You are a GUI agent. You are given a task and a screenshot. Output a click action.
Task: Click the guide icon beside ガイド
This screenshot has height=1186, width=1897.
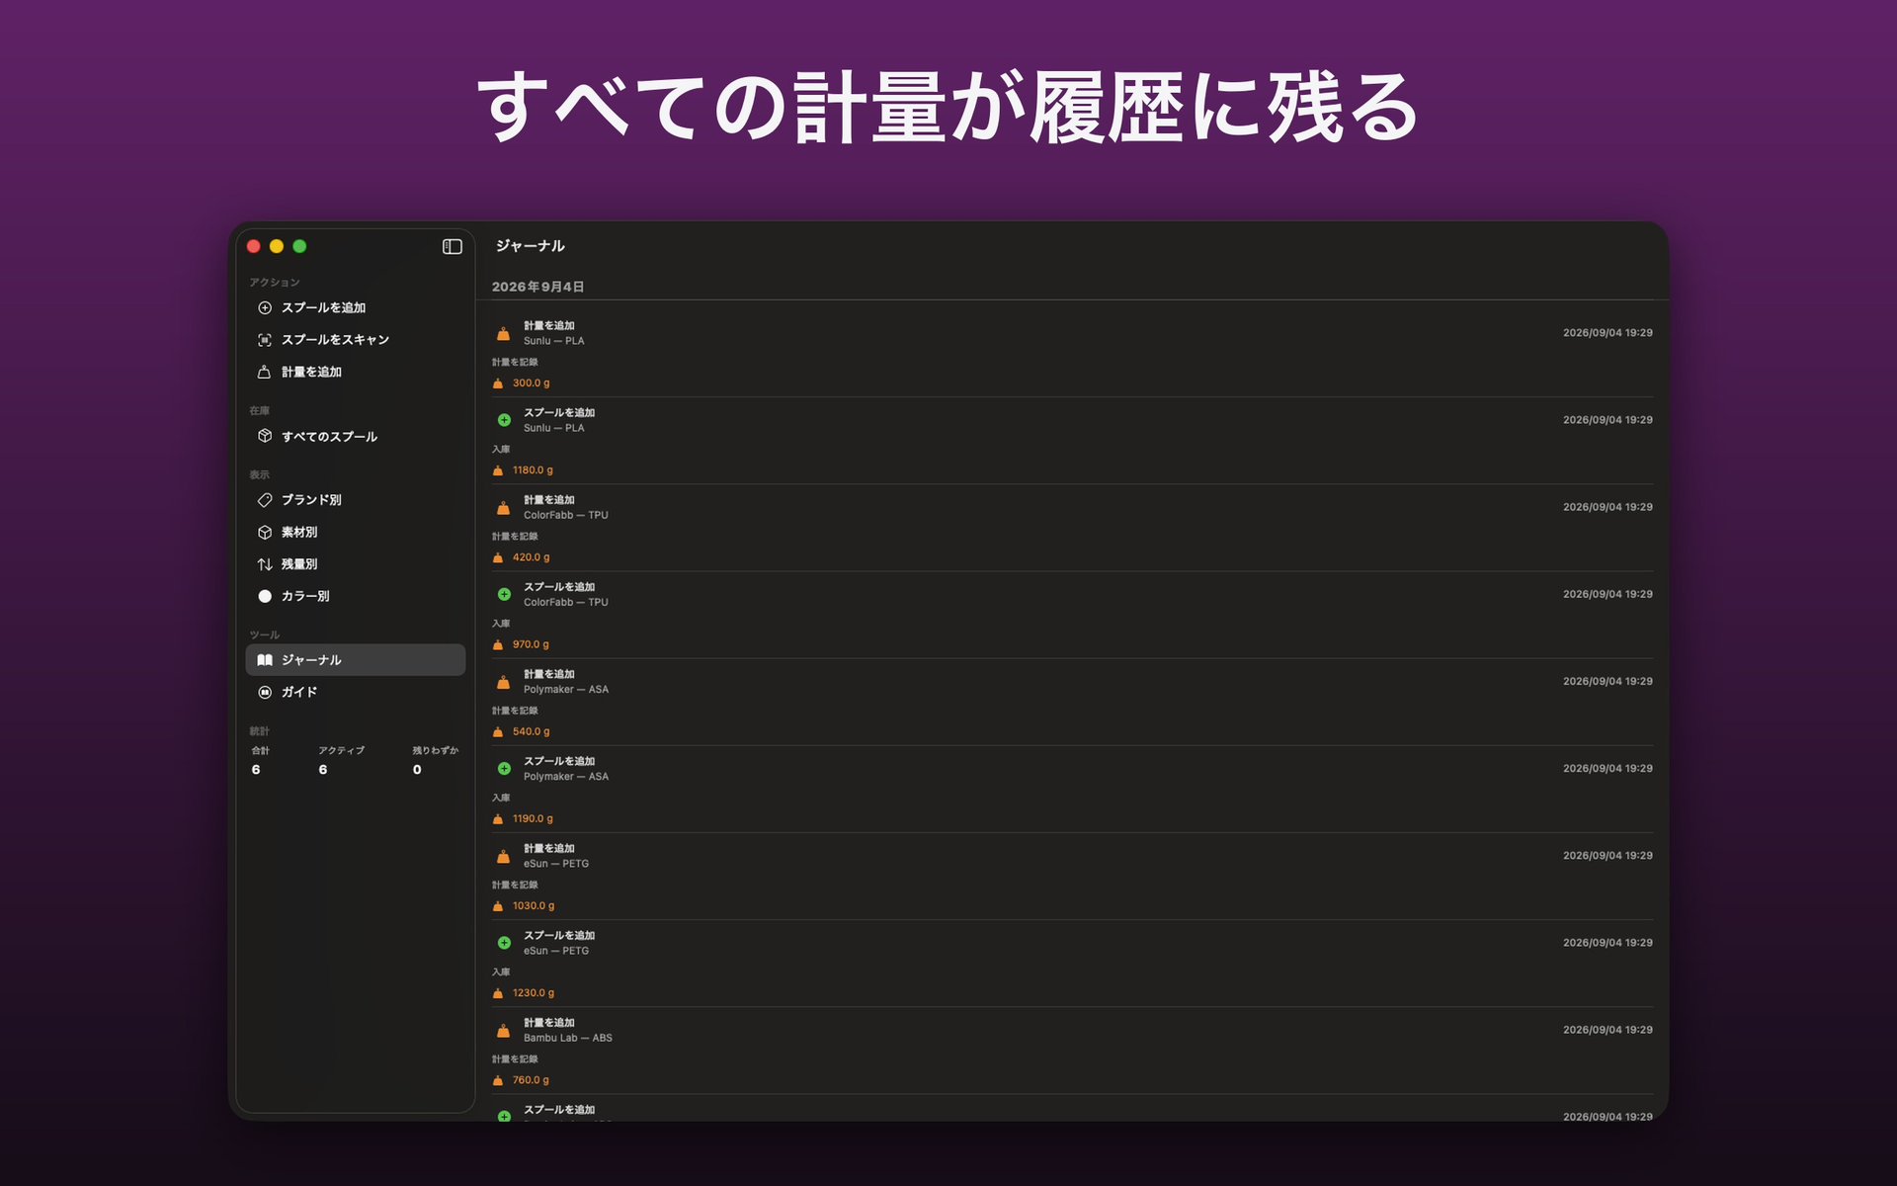click(x=265, y=692)
